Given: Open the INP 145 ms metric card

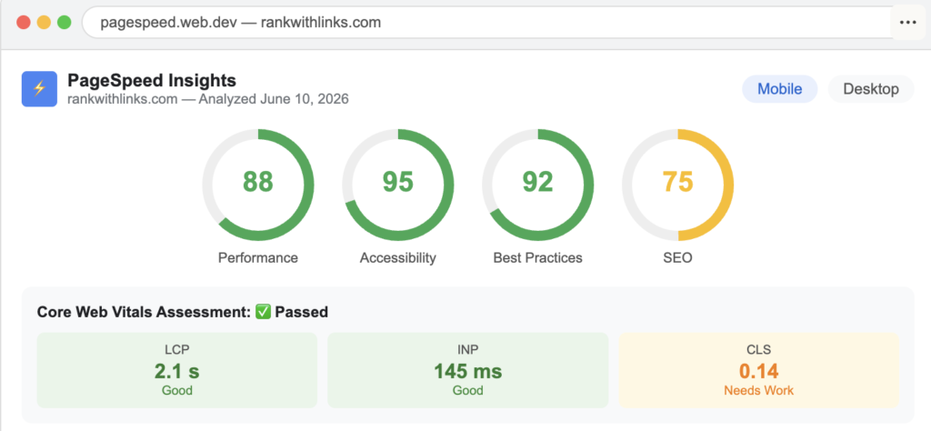Looking at the screenshot, I should coord(468,370).
